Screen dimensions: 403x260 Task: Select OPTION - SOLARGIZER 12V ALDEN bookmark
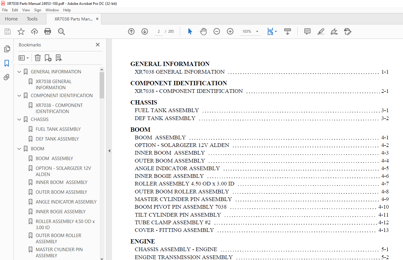tap(63, 171)
